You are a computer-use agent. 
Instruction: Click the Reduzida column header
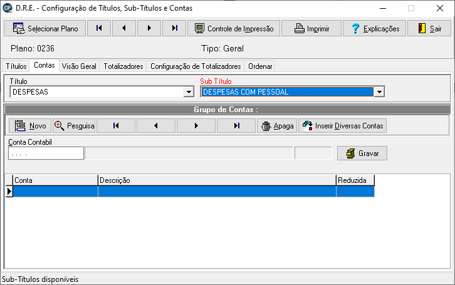pyautogui.click(x=355, y=180)
